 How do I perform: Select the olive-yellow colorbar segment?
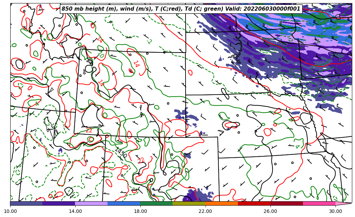pyautogui.click(x=189, y=203)
